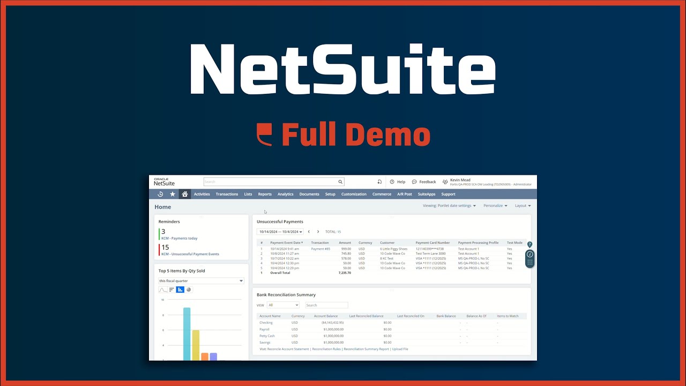Click the next date range arrow
Viewport: 686px width, 386px height.
pos(318,232)
